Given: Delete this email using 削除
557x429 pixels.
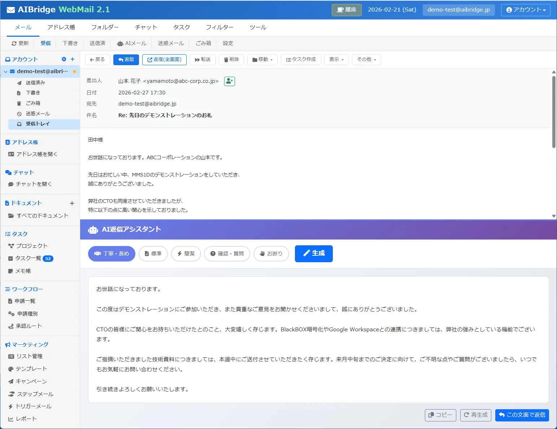Looking at the screenshot, I should (x=231, y=60).
